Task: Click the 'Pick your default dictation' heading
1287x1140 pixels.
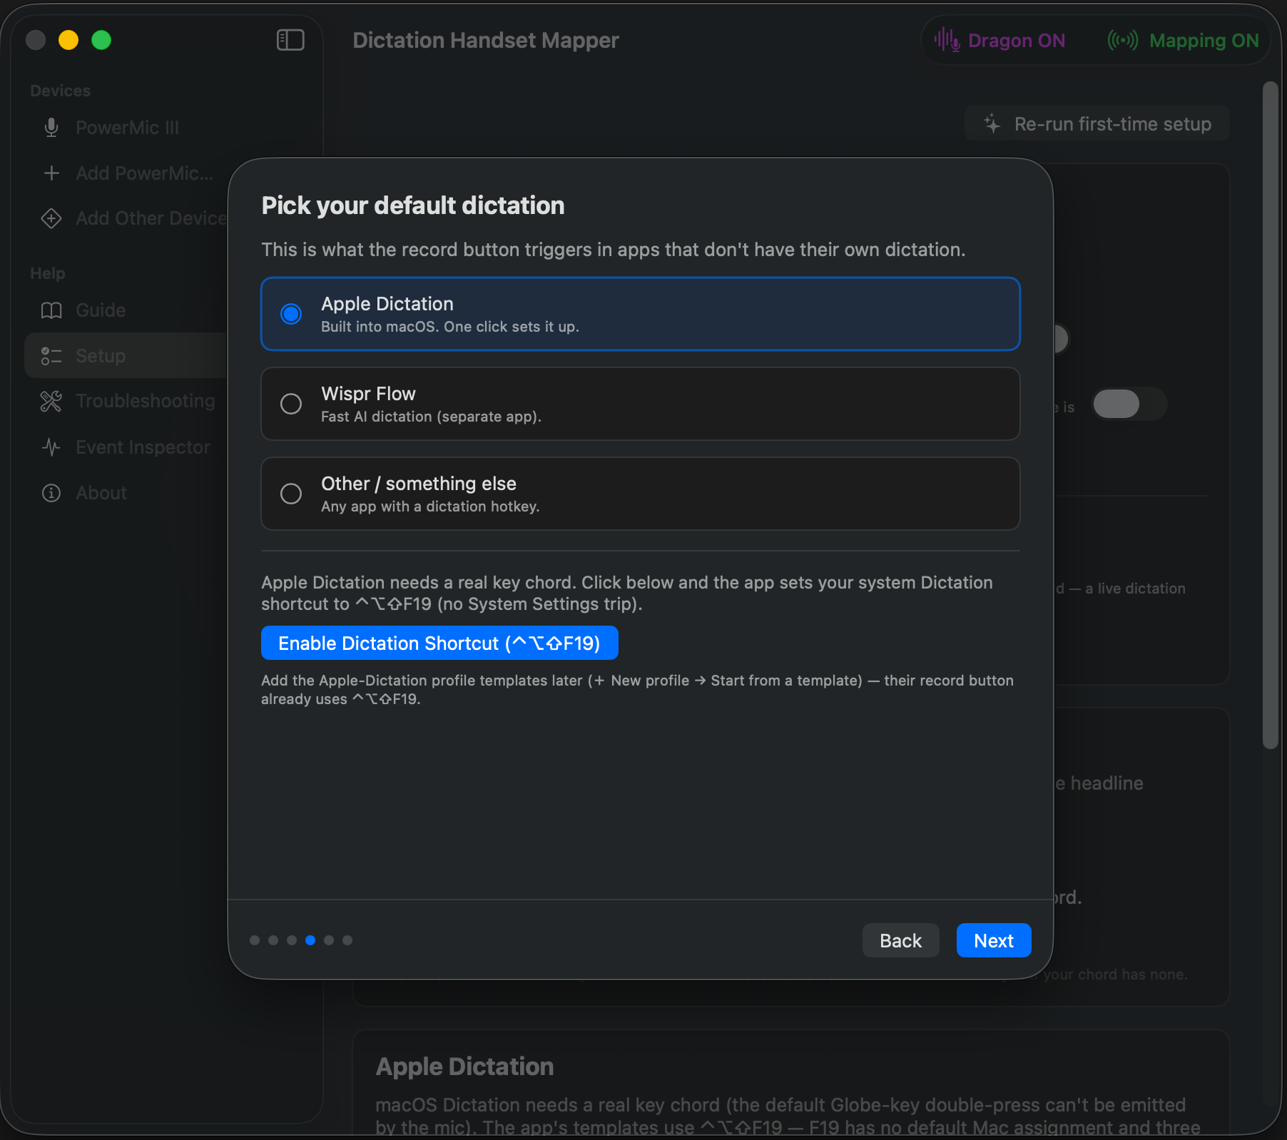Action: [413, 205]
